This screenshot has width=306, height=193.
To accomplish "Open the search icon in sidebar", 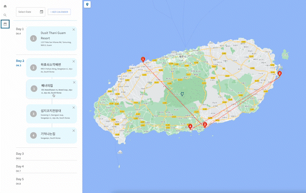I will coord(5,15).
